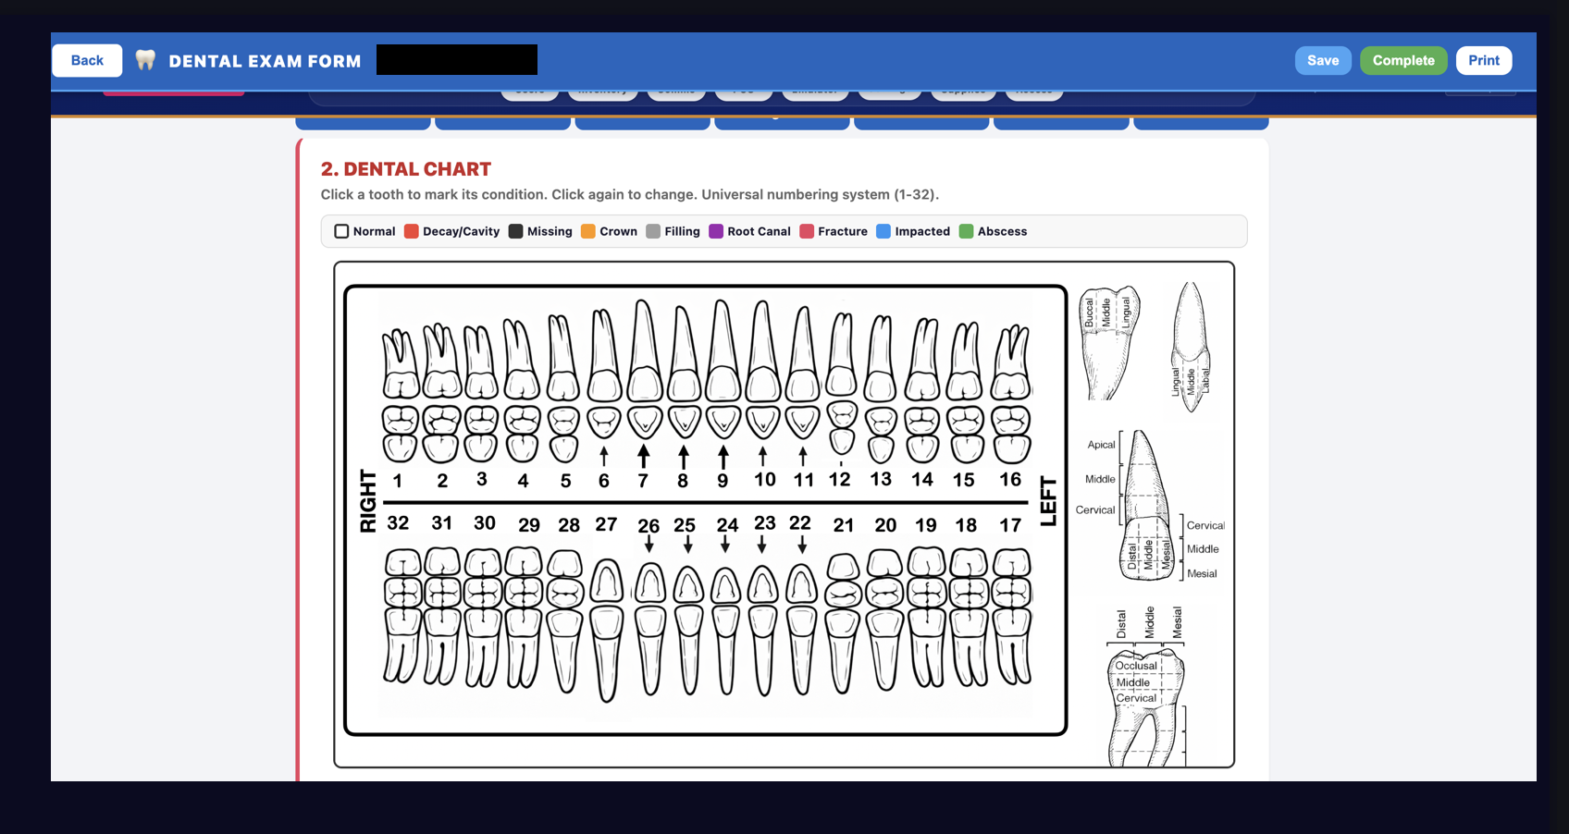Click the Save button
1569x834 pixels.
[1323, 59]
